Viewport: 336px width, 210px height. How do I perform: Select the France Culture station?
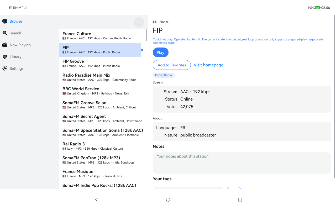[x=100, y=36]
